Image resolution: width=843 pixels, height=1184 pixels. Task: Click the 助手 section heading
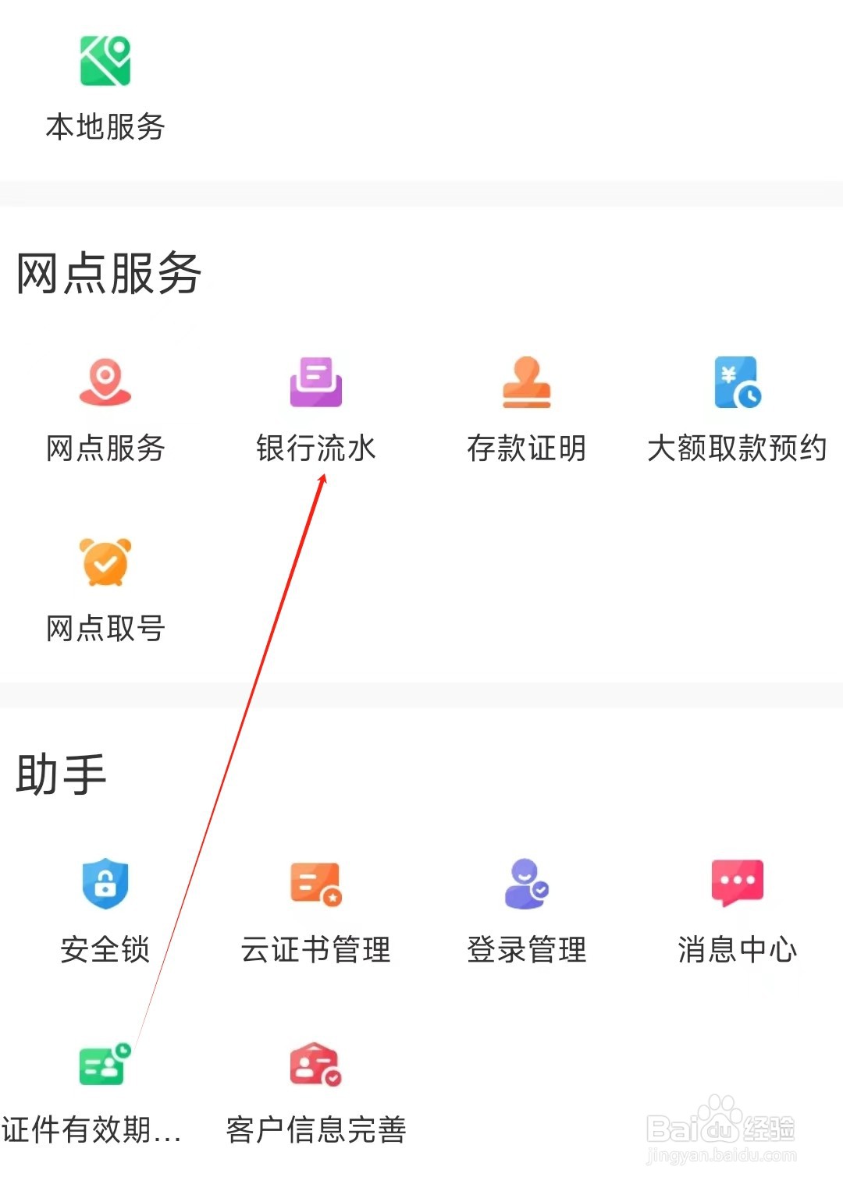[x=62, y=775]
